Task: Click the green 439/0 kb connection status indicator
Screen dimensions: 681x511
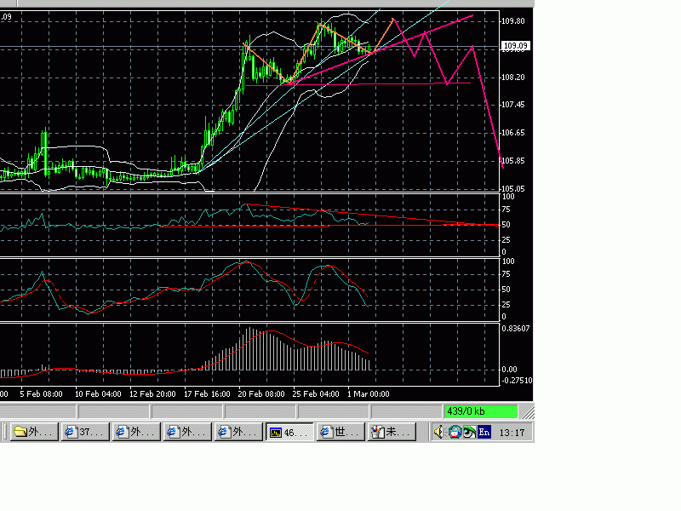Action: coord(481,411)
